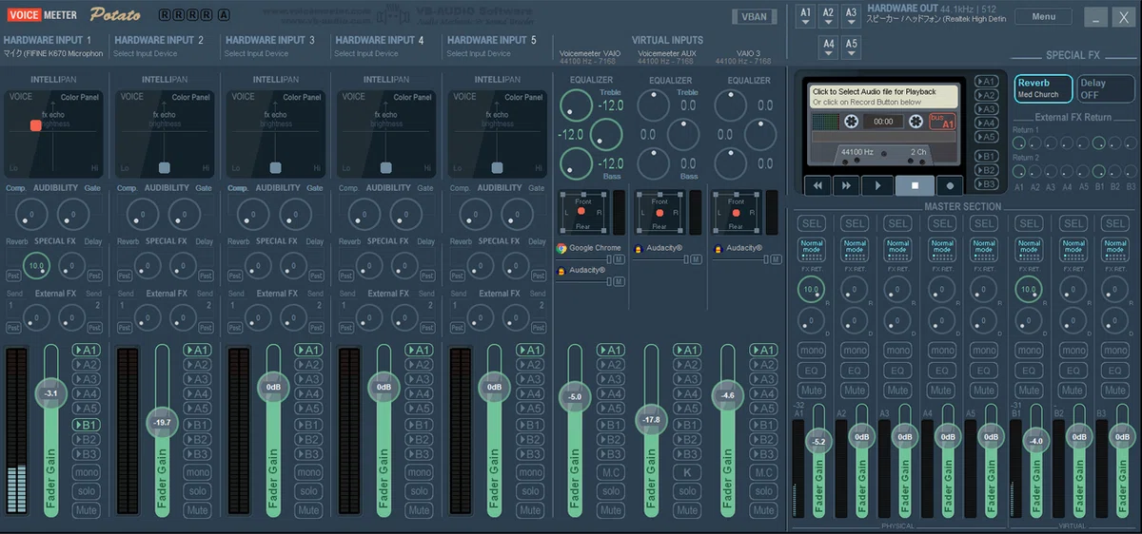Screen dimensions: 1142x534
Task: Open the A4 hardware output device dropdown
Action: pos(828,48)
